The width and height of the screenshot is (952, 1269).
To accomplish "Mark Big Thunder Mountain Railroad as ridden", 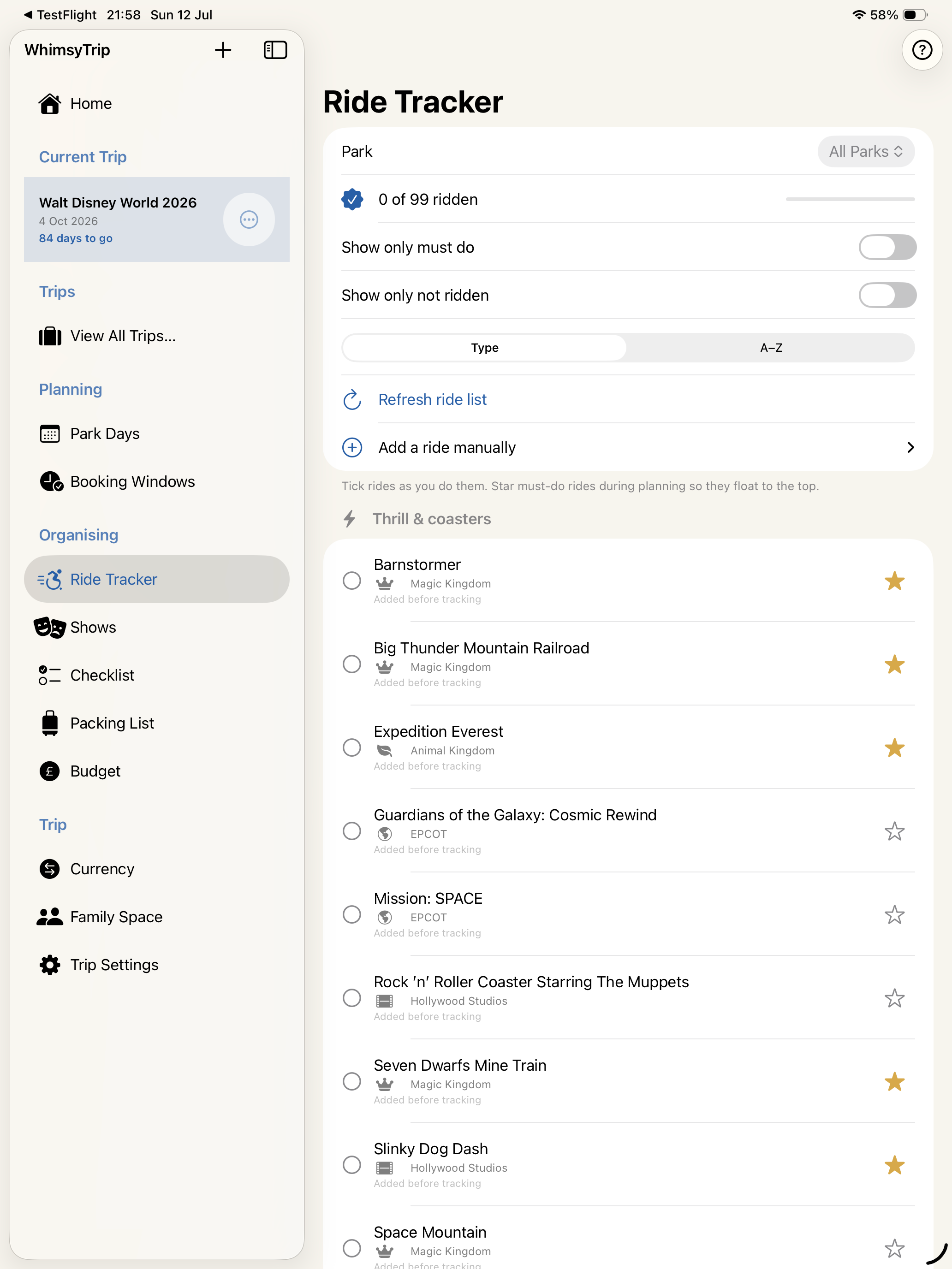I will click(x=352, y=664).
